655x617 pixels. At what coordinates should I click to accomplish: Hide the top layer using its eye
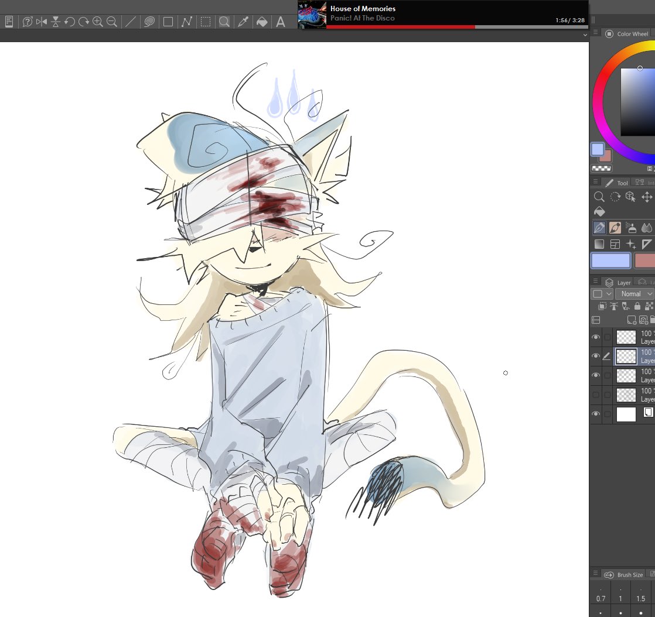point(596,337)
